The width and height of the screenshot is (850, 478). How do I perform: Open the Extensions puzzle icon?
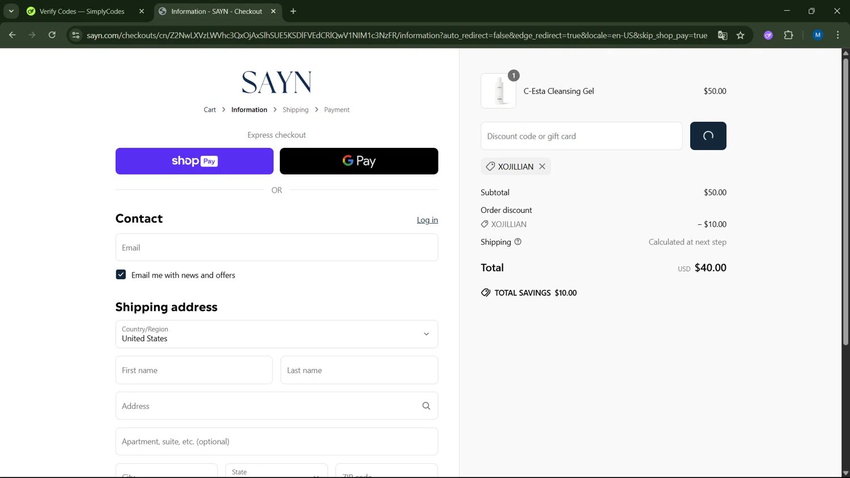pos(789,35)
